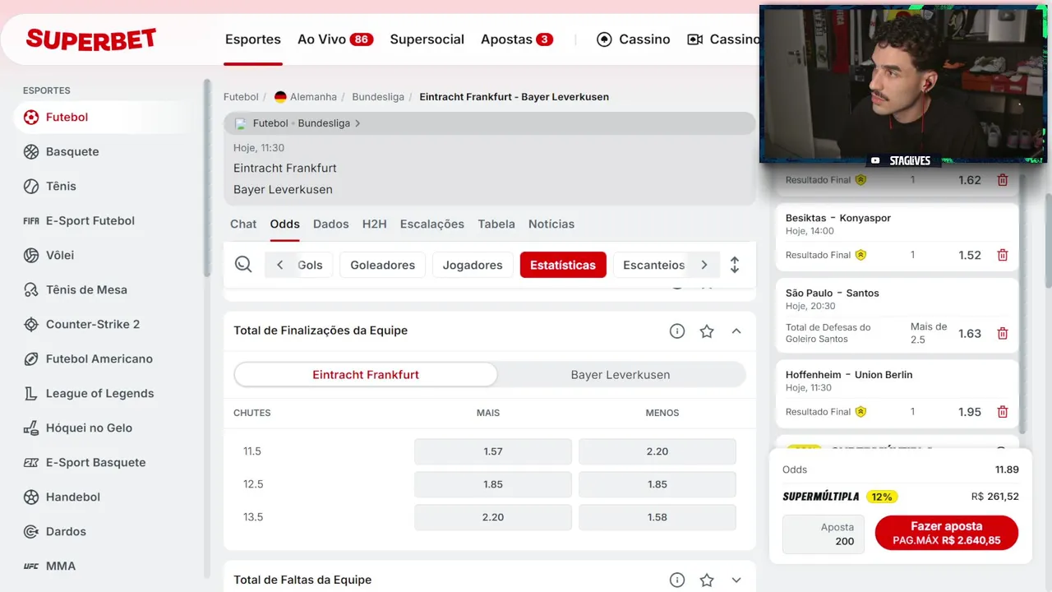Open Notícias tab
This screenshot has width=1052, height=592.
[x=551, y=224]
